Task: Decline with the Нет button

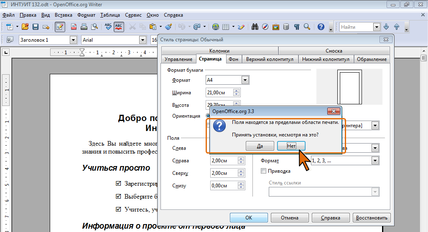Action: [x=291, y=146]
